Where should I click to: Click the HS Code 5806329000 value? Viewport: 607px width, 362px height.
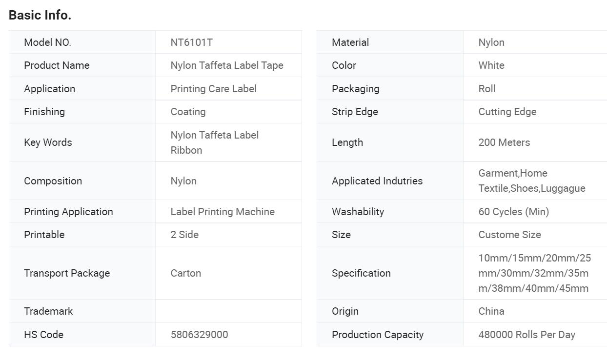click(x=199, y=335)
